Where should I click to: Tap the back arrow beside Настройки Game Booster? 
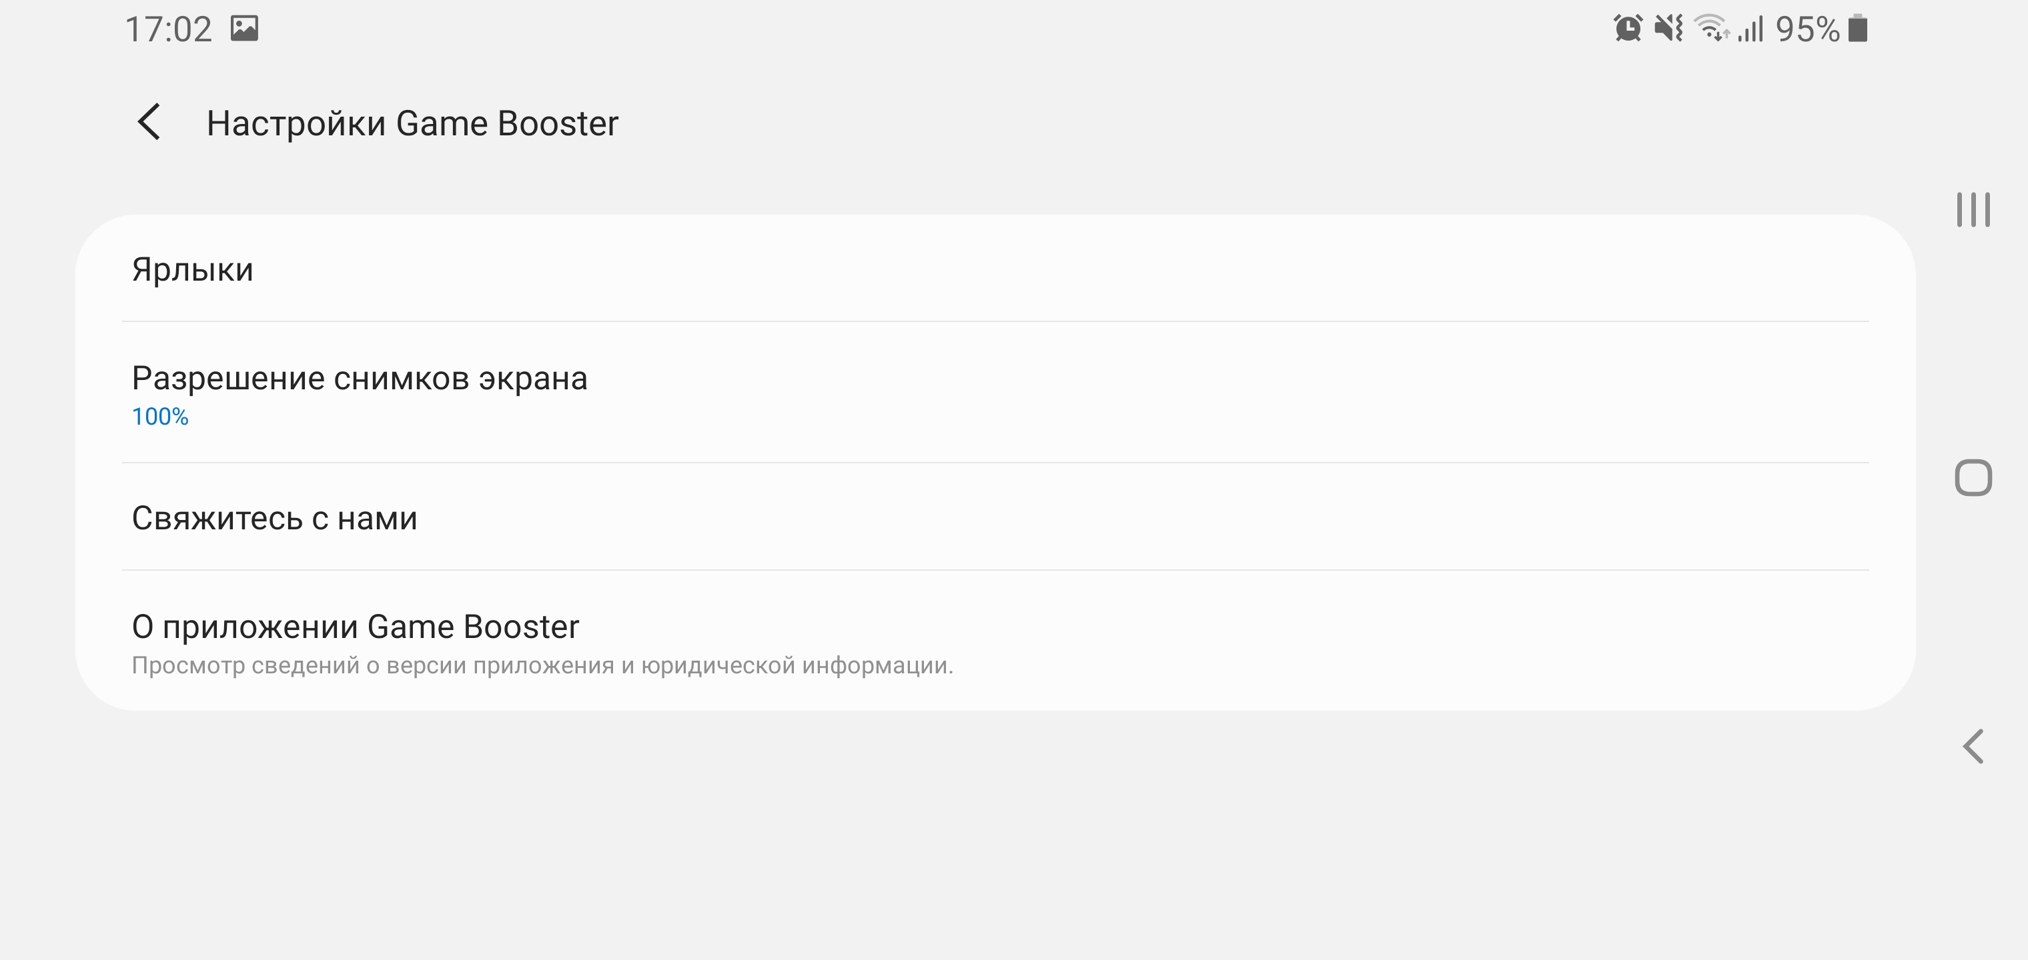pyautogui.click(x=149, y=123)
